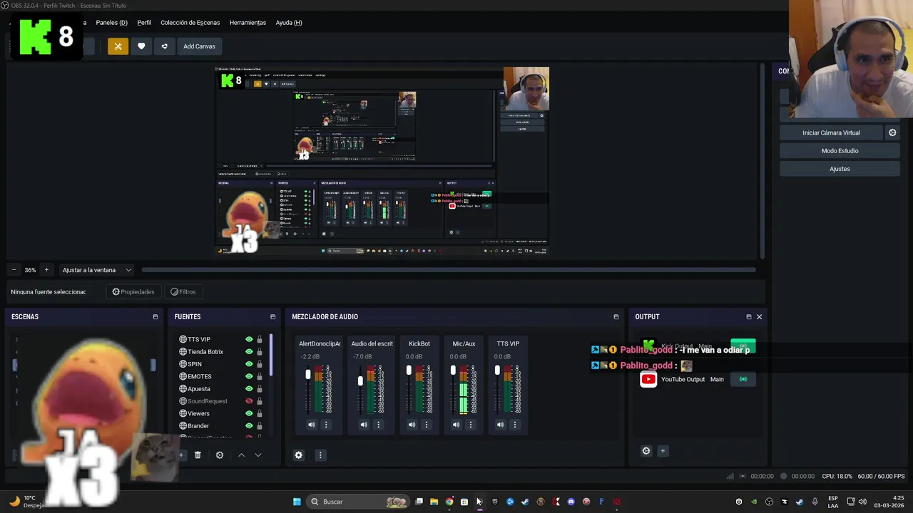913x513 pixels.
Task: Click the Windows taskbar Buscar field
Action: 358,502
